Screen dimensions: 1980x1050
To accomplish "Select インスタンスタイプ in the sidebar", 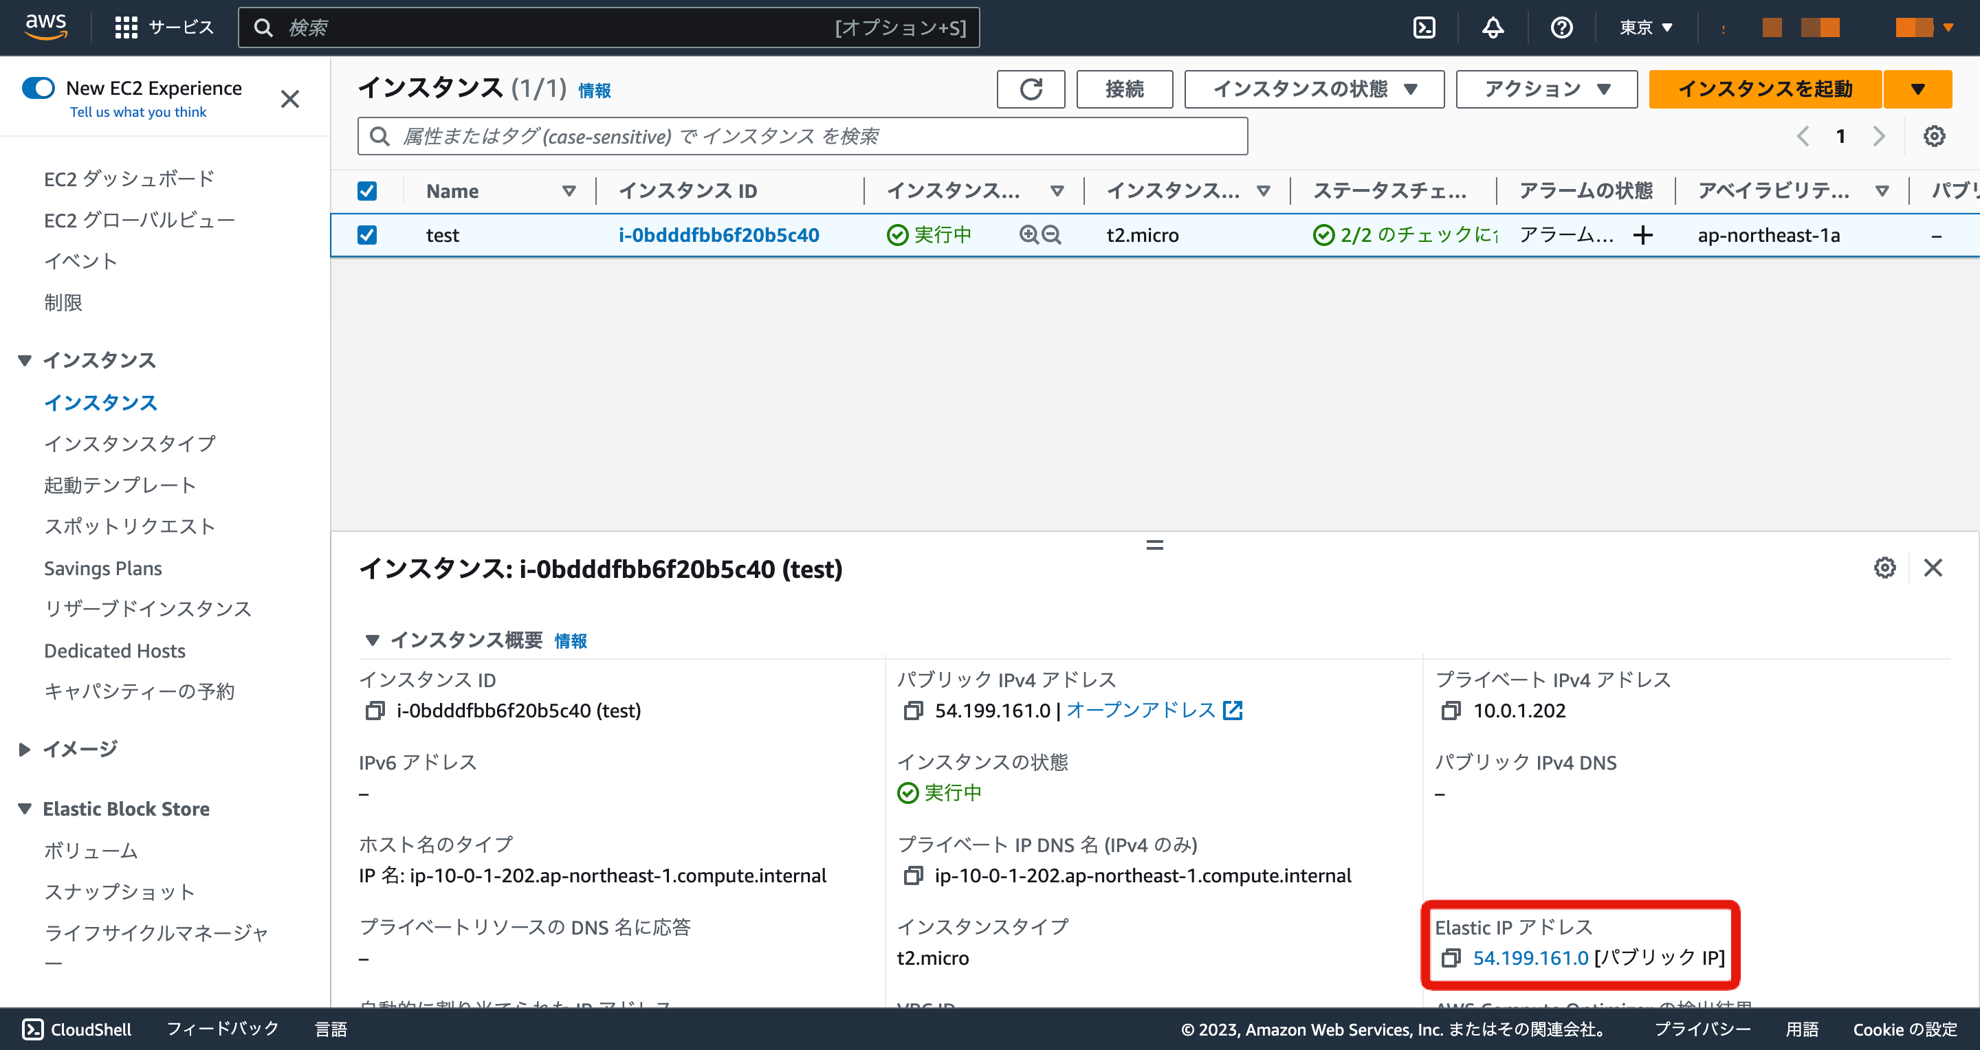I will 129,443.
